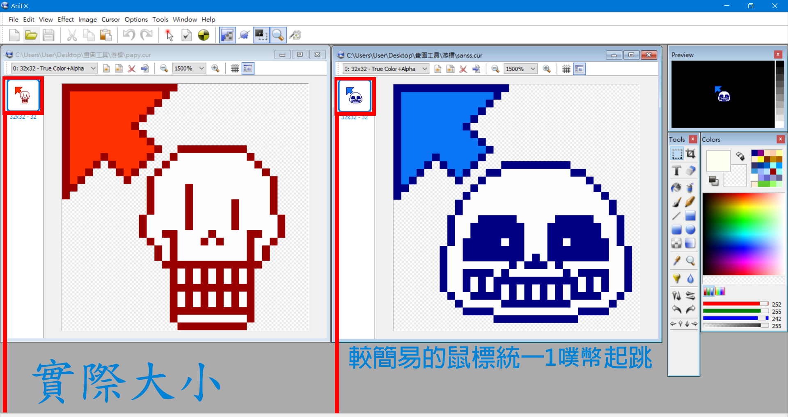This screenshot has height=417, width=788.
Task: Zoom out on the papy.cur canvas
Action: pos(164,69)
